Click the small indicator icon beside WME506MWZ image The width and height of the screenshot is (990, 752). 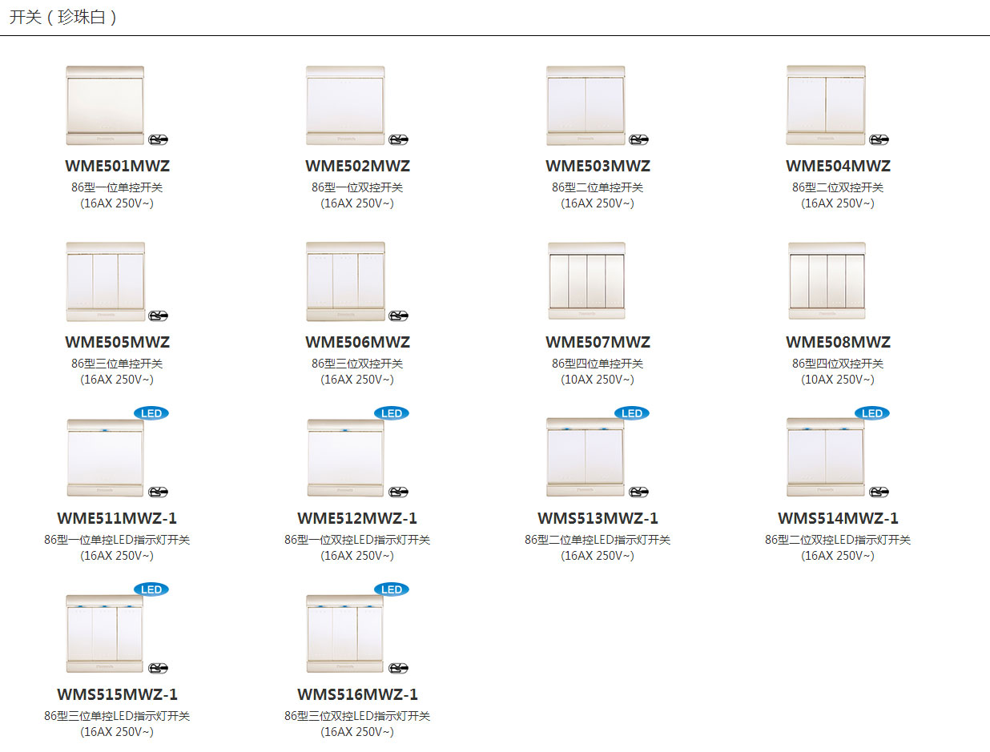point(399,316)
